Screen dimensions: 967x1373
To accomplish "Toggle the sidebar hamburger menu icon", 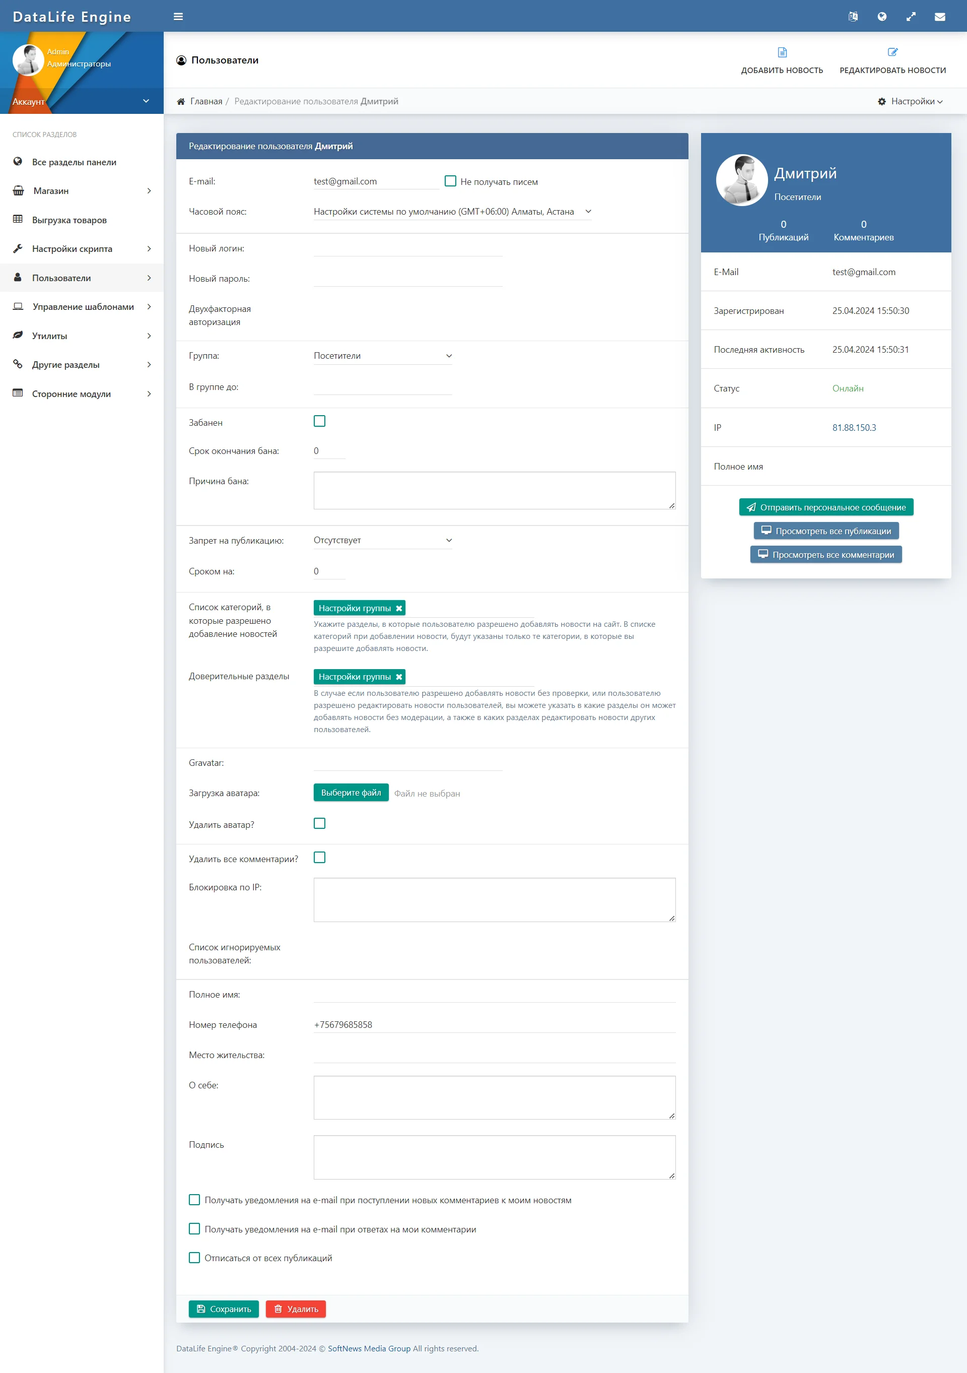I will click(x=178, y=17).
